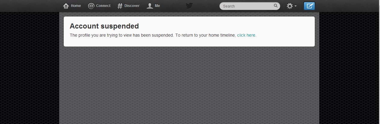Open the Connect tab label

click(103, 6)
